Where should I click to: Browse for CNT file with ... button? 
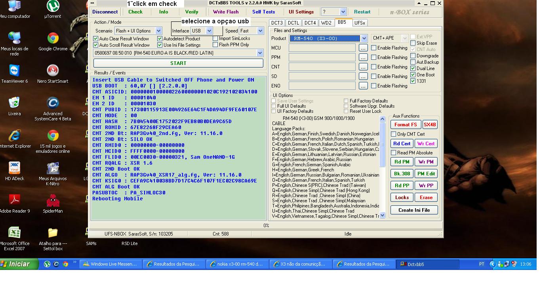click(x=363, y=67)
